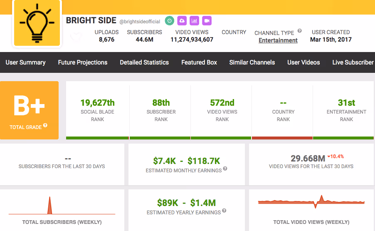
Task: Switch to Future Projections tab
Action: (x=82, y=62)
